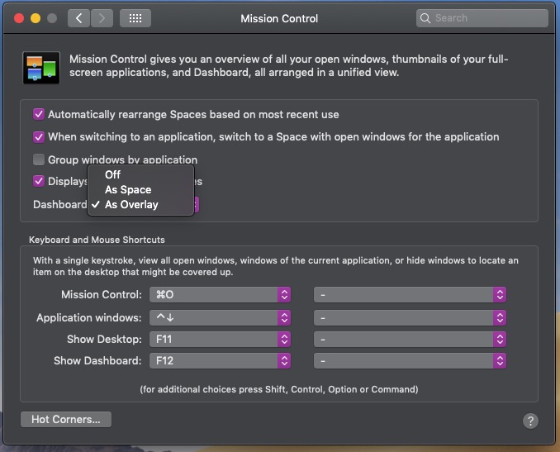Minimize the window with yellow button
Image resolution: width=560 pixels, height=452 pixels.
36,18
